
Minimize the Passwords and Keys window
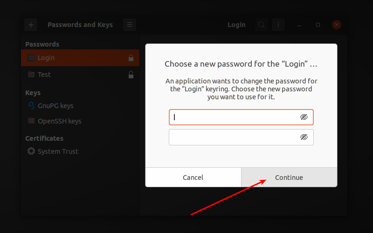click(299, 25)
